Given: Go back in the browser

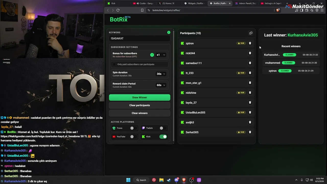Looking at the screenshot, I should (x=108, y=10).
